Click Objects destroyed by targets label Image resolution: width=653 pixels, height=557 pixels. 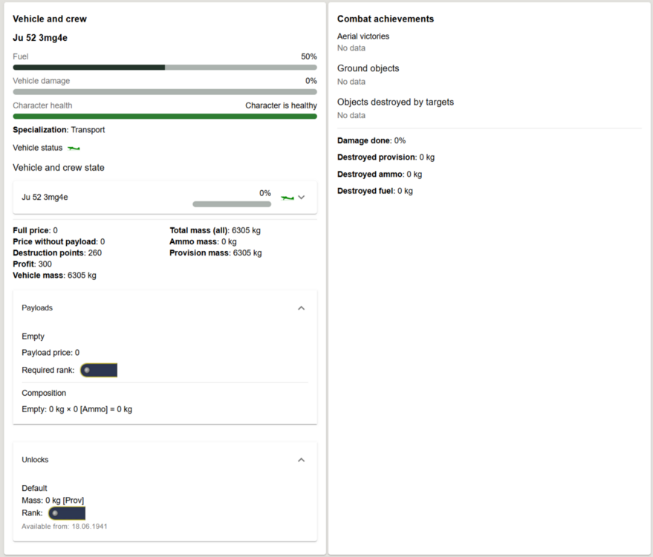(395, 102)
